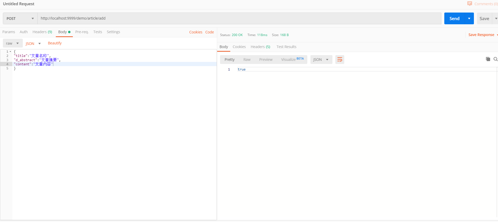Click the "content" line in body editor

point(33,64)
